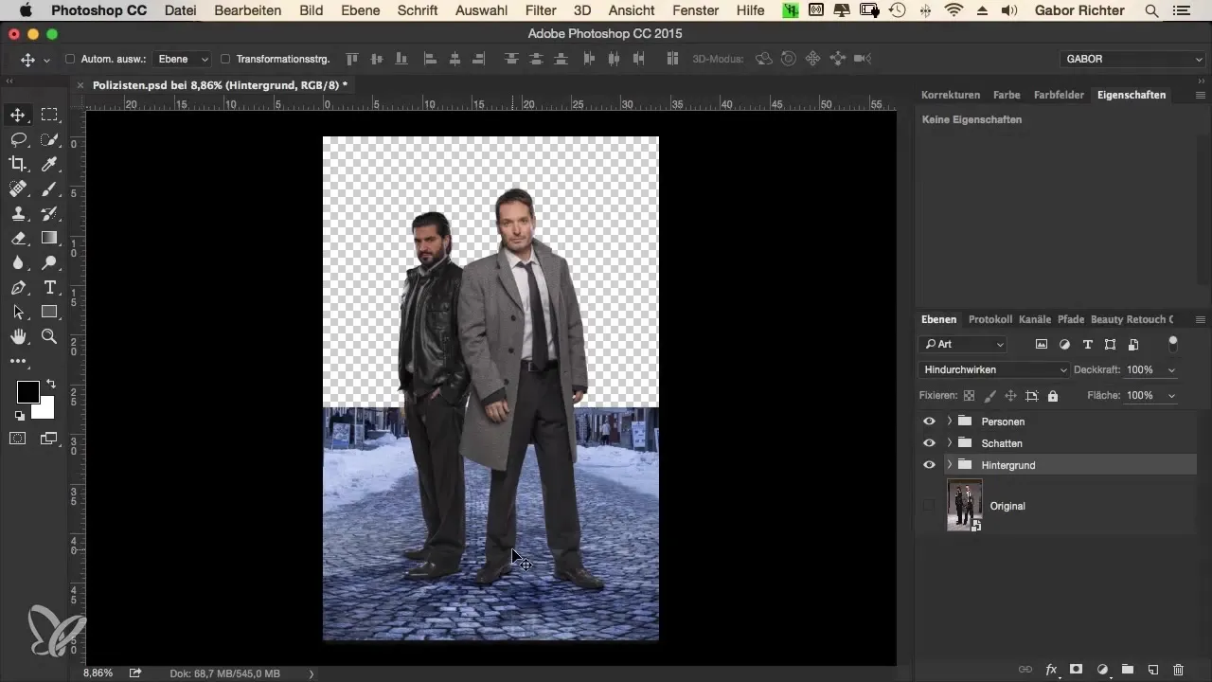Expand the Personen group

click(x=949, y=422)
